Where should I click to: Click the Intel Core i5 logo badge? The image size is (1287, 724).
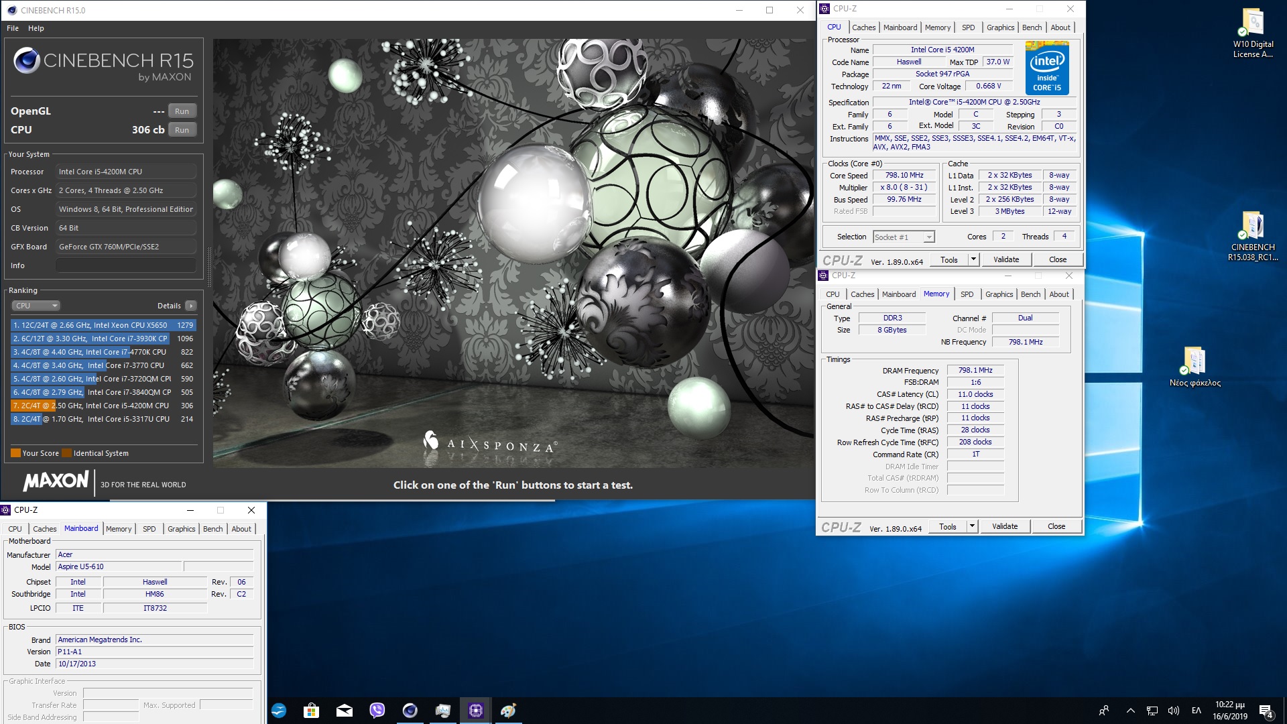point(1047,68)
